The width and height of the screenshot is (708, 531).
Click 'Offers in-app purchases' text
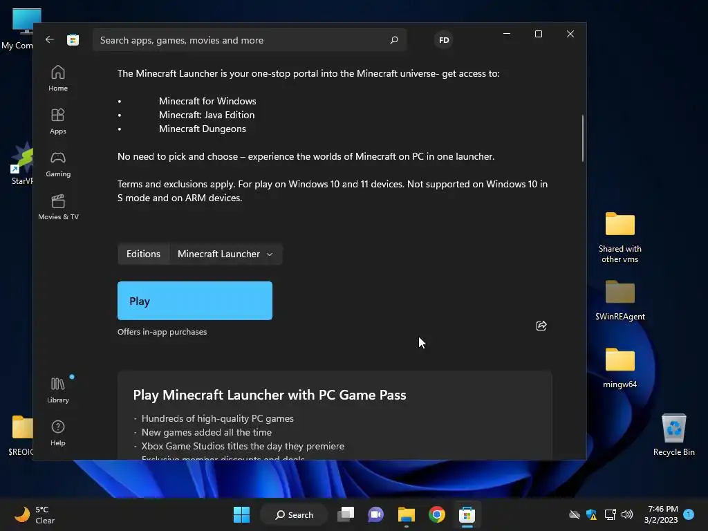(162, 331)
